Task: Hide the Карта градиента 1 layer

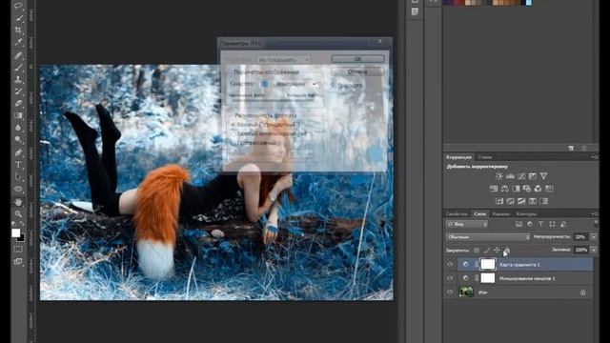Action: (x=450, y=264)
